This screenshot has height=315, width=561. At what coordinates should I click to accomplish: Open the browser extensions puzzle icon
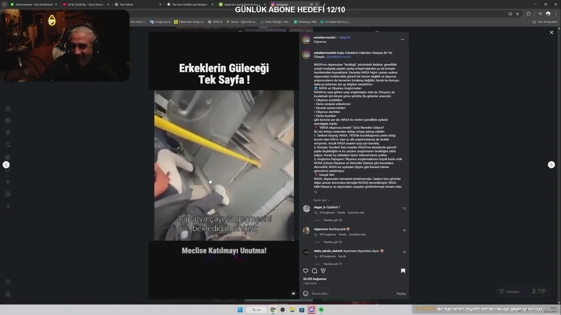pos(528,14)
